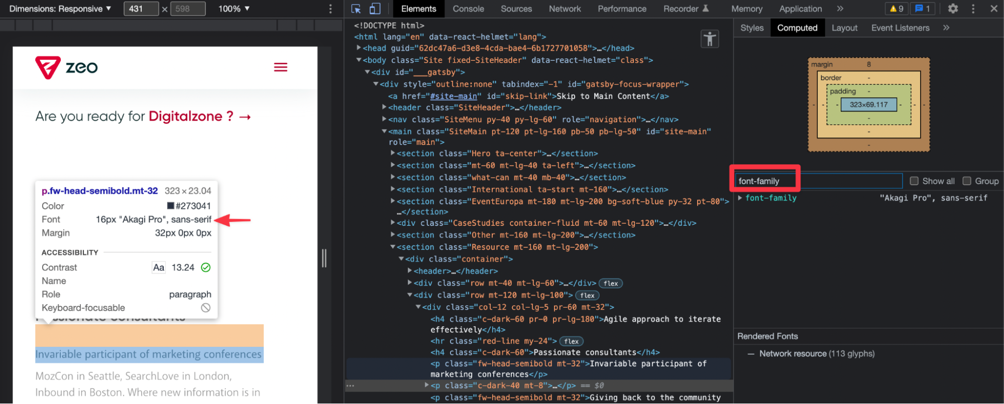Click the highlighted Invariable participant paragraph on page
The width and height of the screenshot is (1004, 404).
[x=149, y=354]
